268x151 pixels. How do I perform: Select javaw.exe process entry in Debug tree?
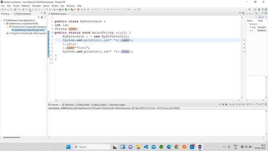[26, 34]
